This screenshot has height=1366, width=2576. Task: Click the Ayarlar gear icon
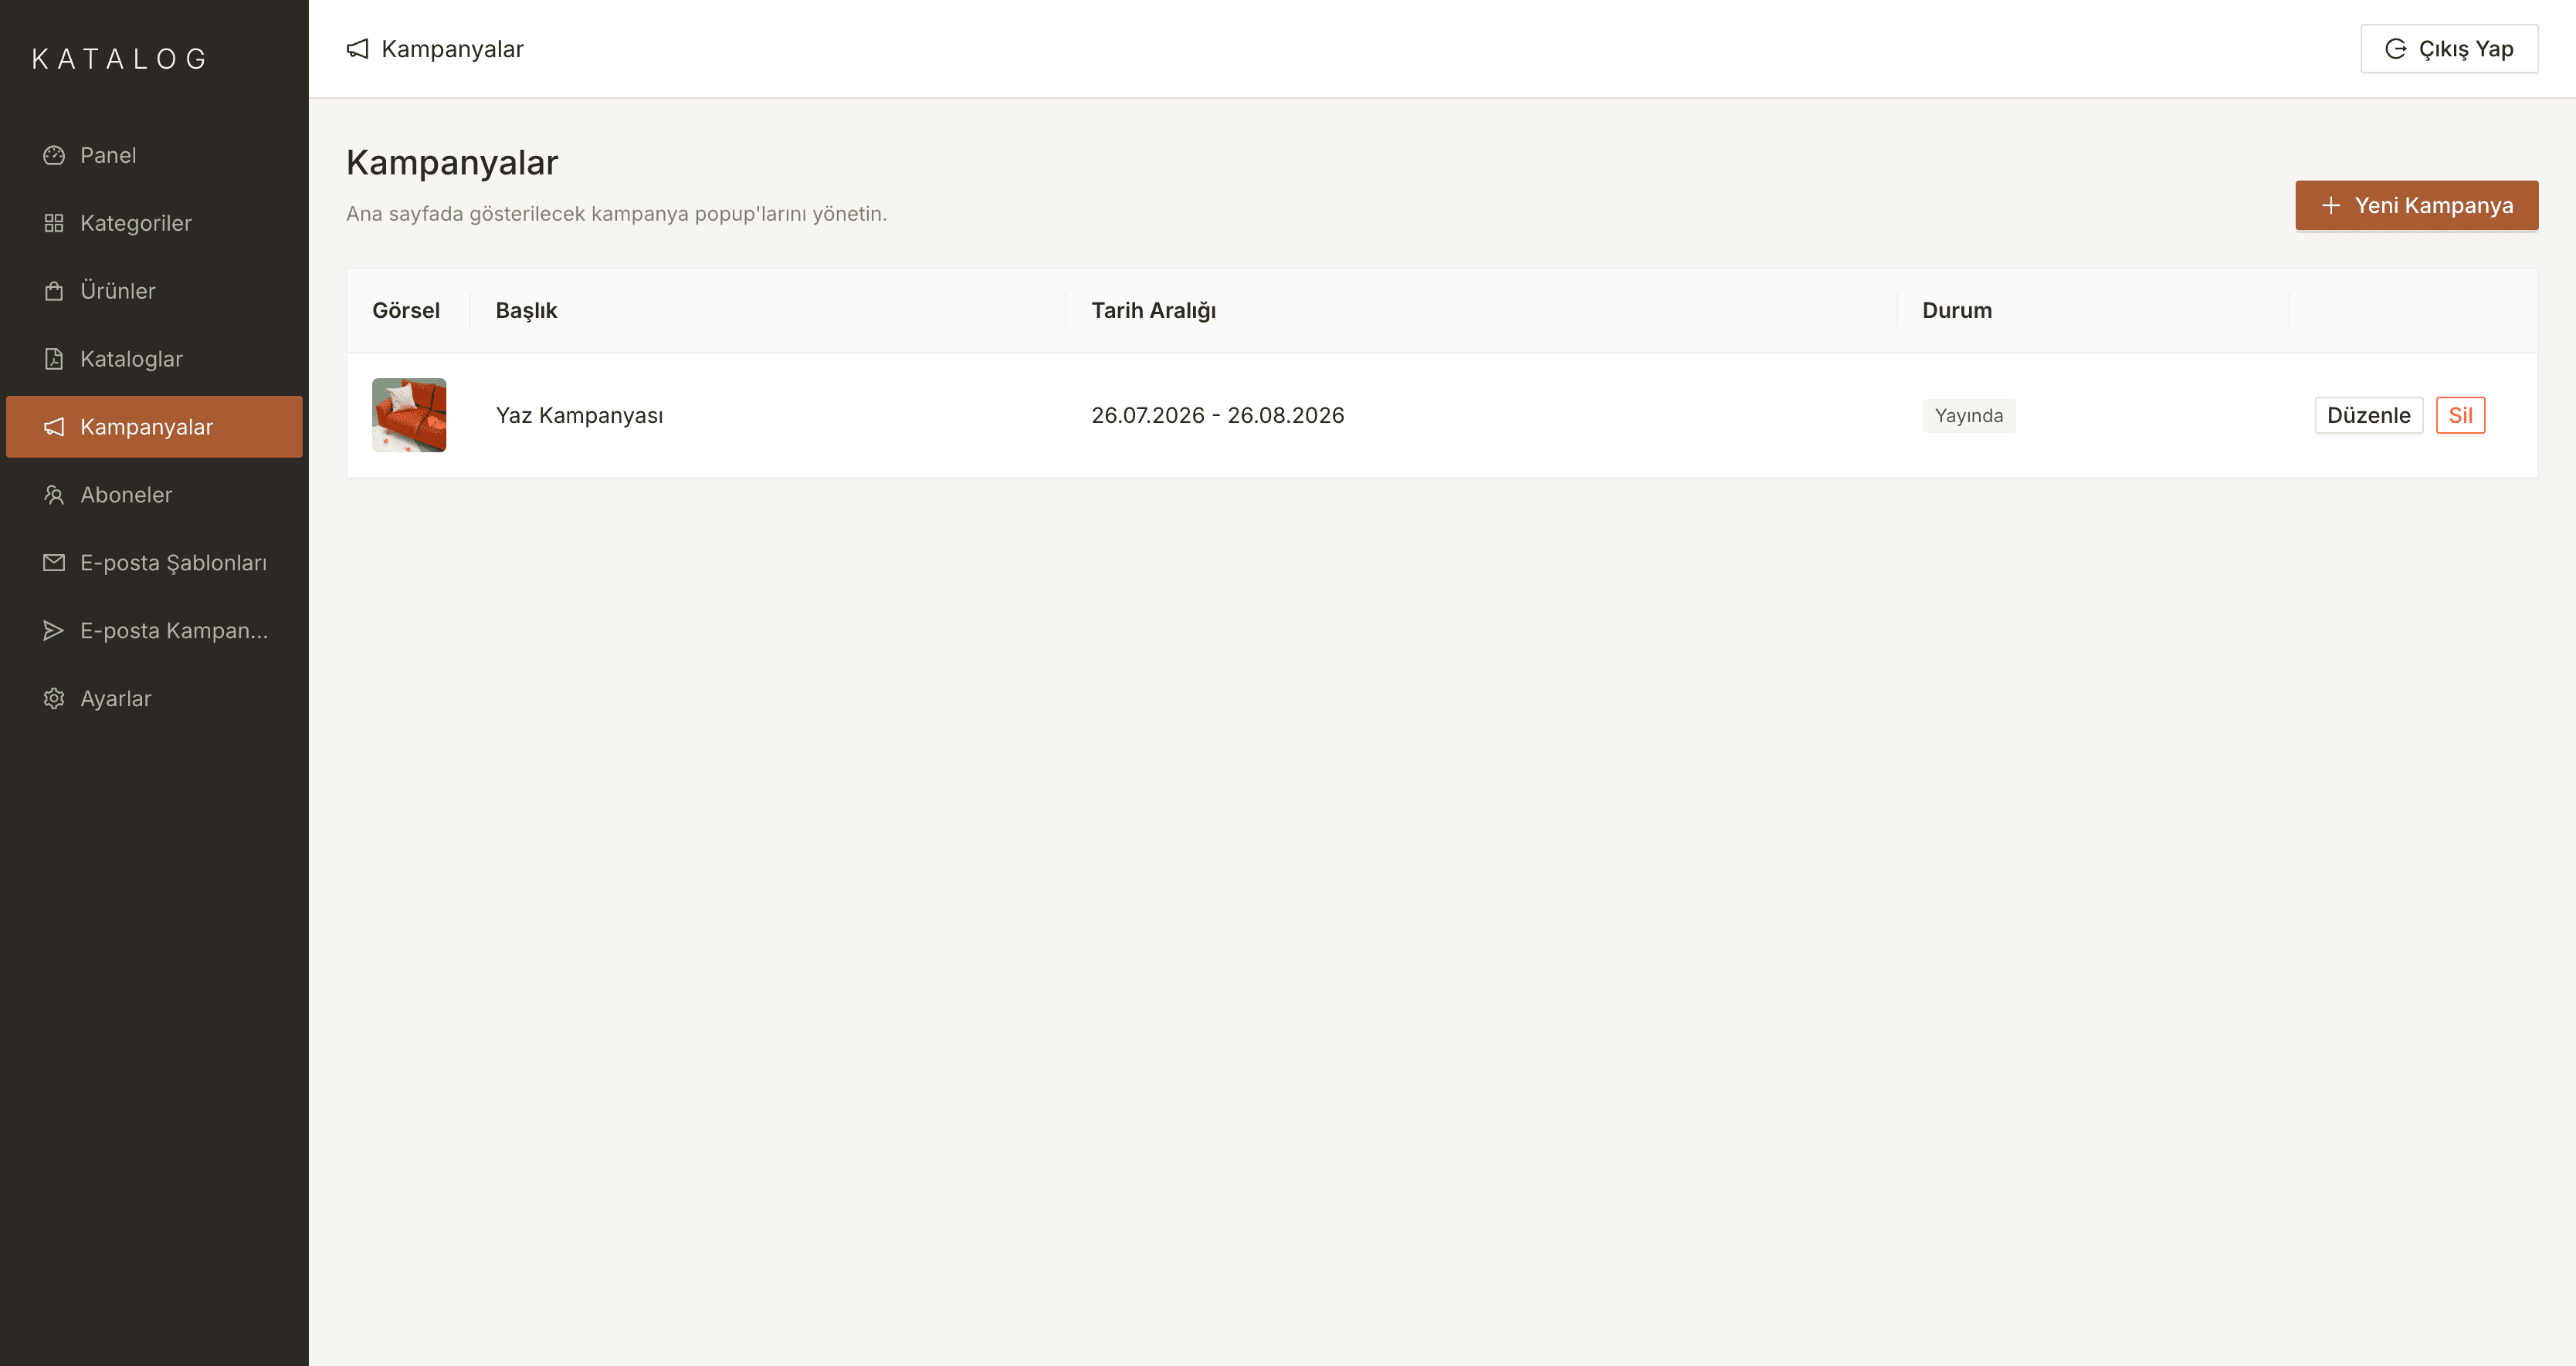click(54, 698)
